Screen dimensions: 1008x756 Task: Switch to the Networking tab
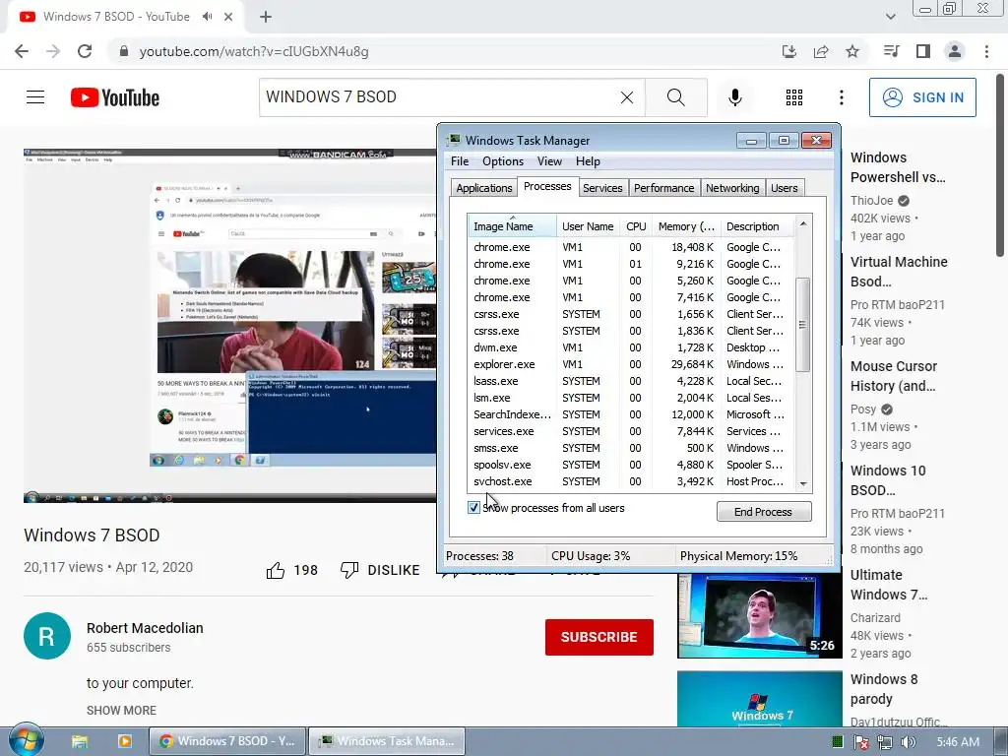pyautogui.click(x=732, y=188)
